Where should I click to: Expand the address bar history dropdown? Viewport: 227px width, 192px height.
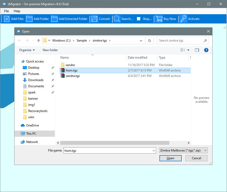(x=141, y=41)
